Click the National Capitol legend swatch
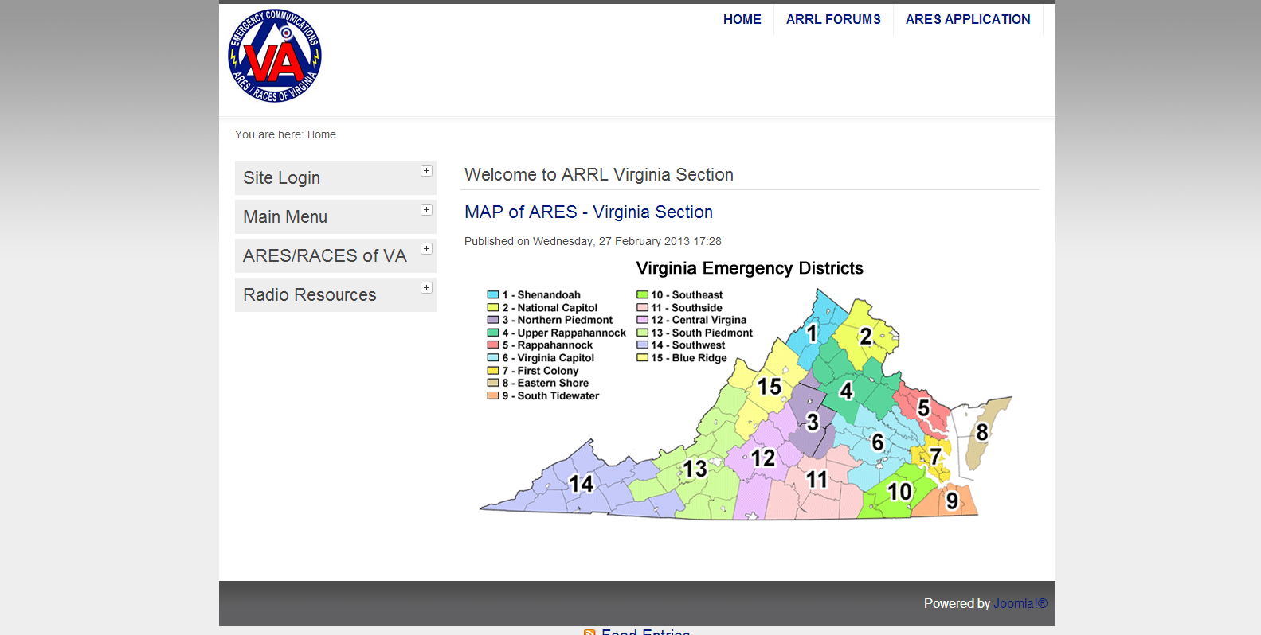1261x635 pixels. (493, 308)
